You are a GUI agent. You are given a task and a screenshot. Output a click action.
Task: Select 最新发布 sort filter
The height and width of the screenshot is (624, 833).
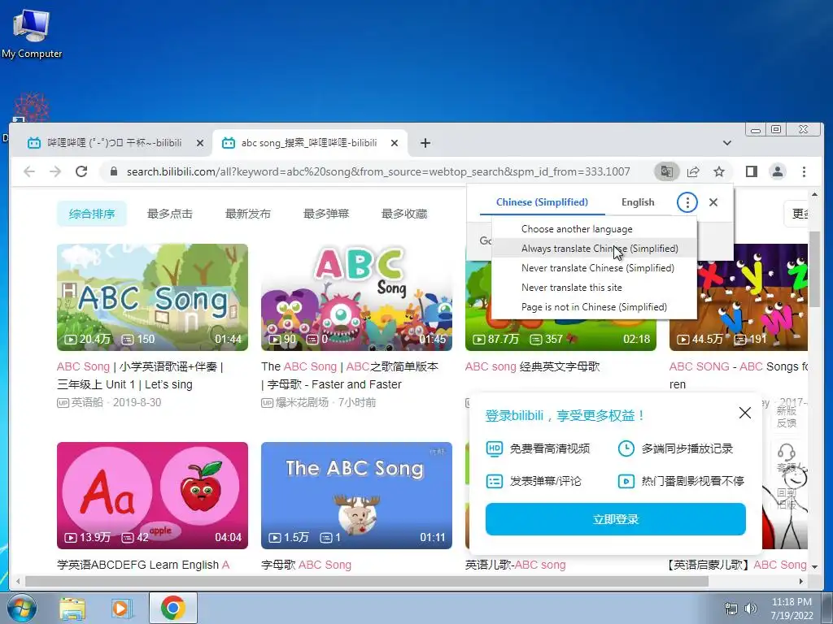tap(247, 214)
